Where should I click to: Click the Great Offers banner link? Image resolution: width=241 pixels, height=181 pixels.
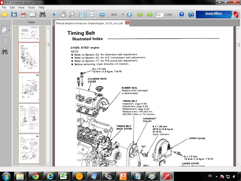click(213, 13)
